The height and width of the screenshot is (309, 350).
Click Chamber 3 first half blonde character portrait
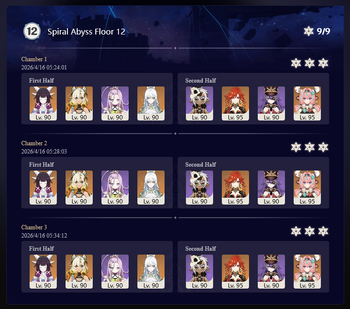[x=79, y=272]
